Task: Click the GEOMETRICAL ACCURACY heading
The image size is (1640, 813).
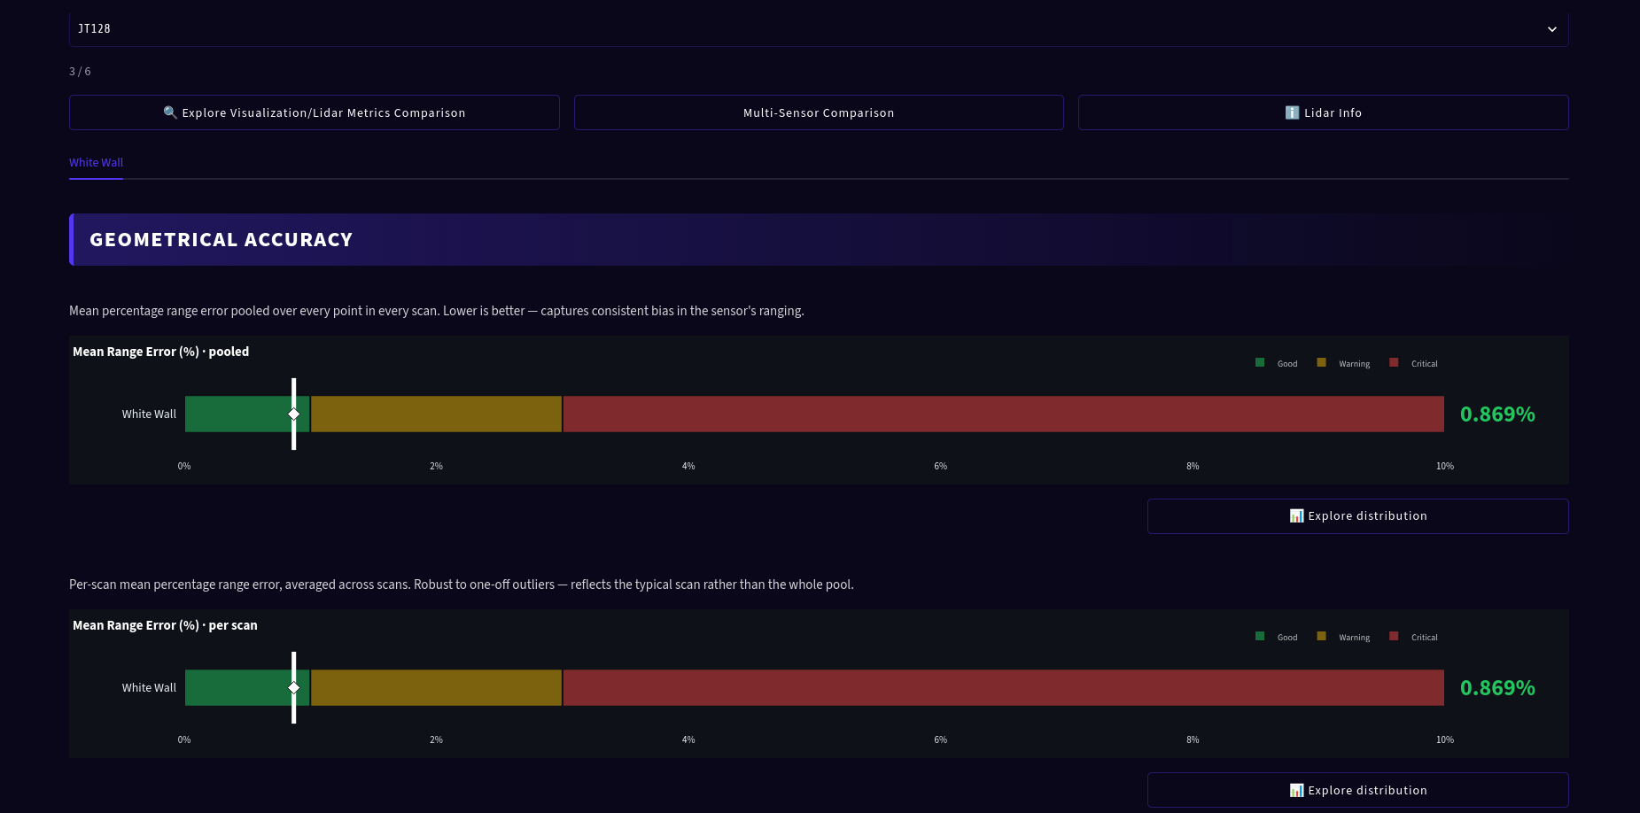Action: 222,240
